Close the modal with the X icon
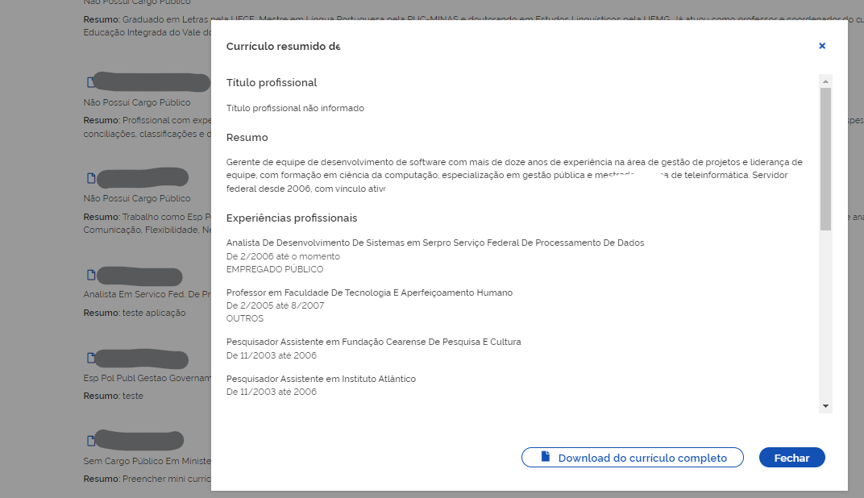 (x=822, y=46)
